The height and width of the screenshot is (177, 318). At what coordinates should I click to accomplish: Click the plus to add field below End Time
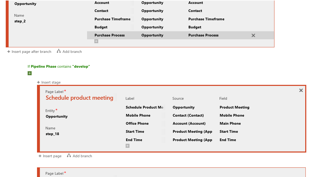click(127, 146)
